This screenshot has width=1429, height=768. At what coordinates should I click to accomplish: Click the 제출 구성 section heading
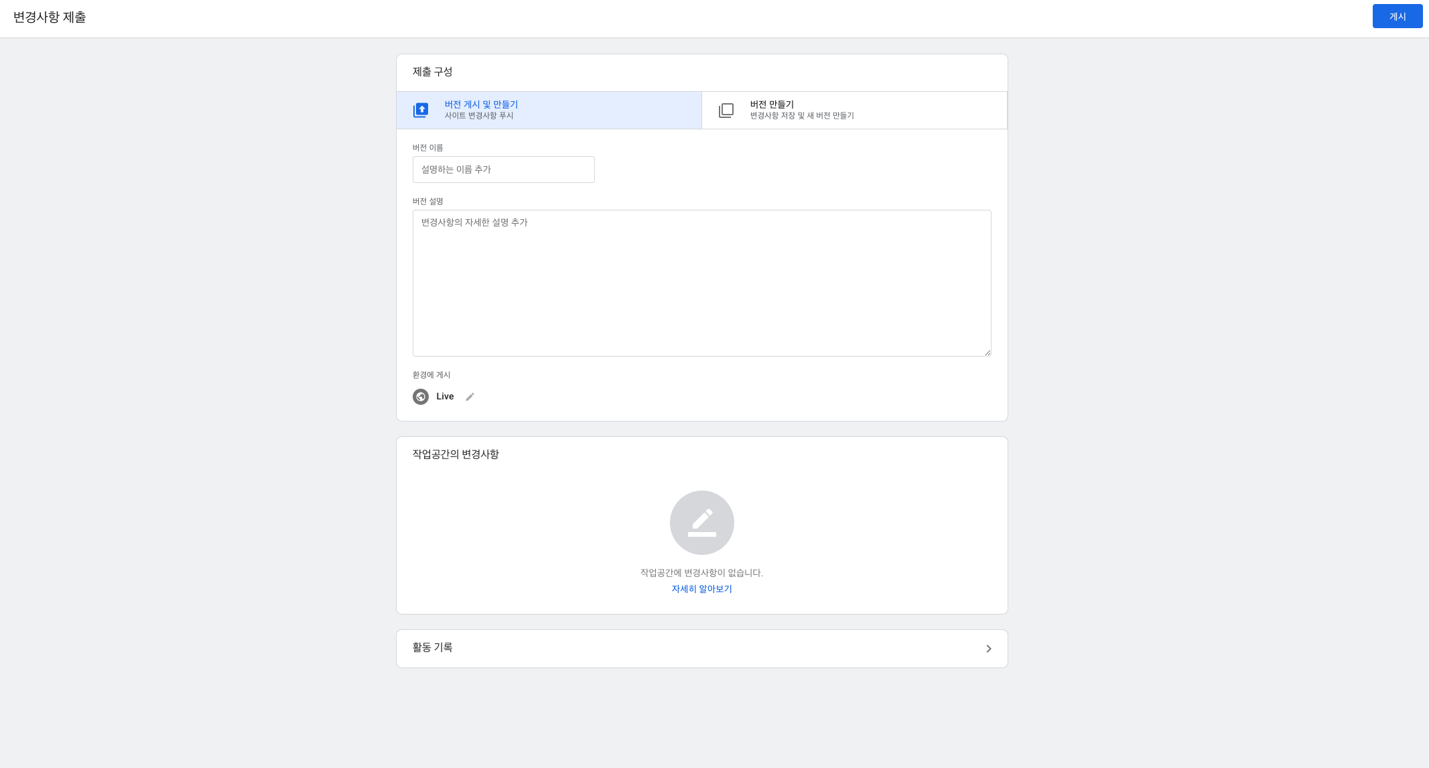click(432, 72)
